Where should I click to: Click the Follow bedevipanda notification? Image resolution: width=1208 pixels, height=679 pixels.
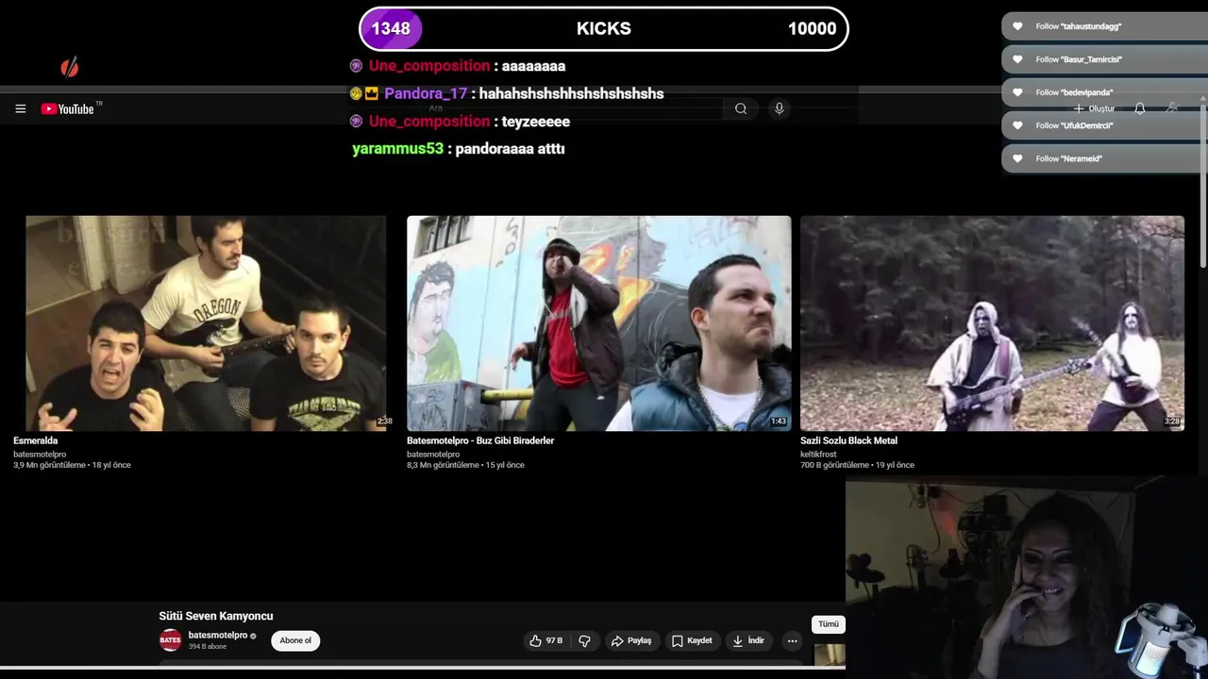coord(1102,92)
